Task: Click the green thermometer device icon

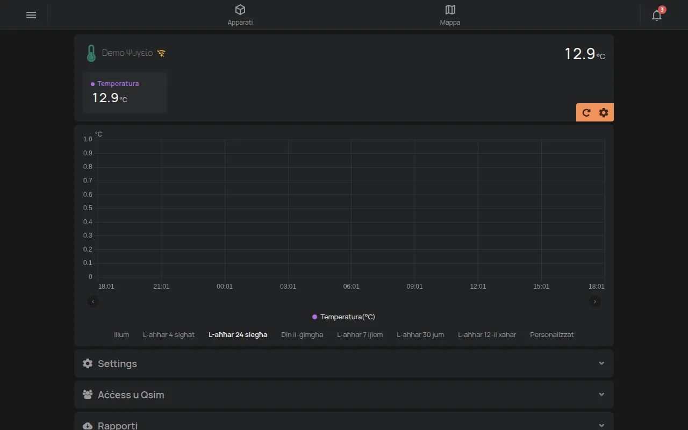Action: [x=91, y=53]
